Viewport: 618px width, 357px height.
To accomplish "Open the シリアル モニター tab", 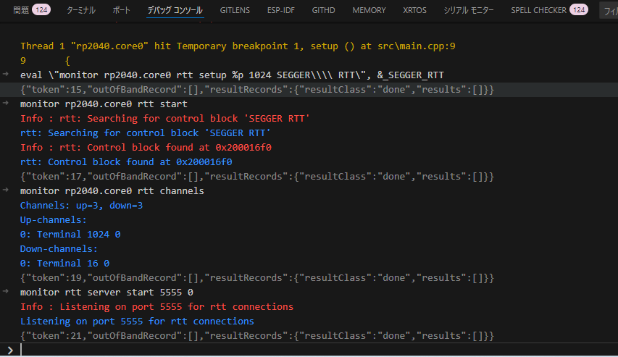I will click(x=469, y=10).
